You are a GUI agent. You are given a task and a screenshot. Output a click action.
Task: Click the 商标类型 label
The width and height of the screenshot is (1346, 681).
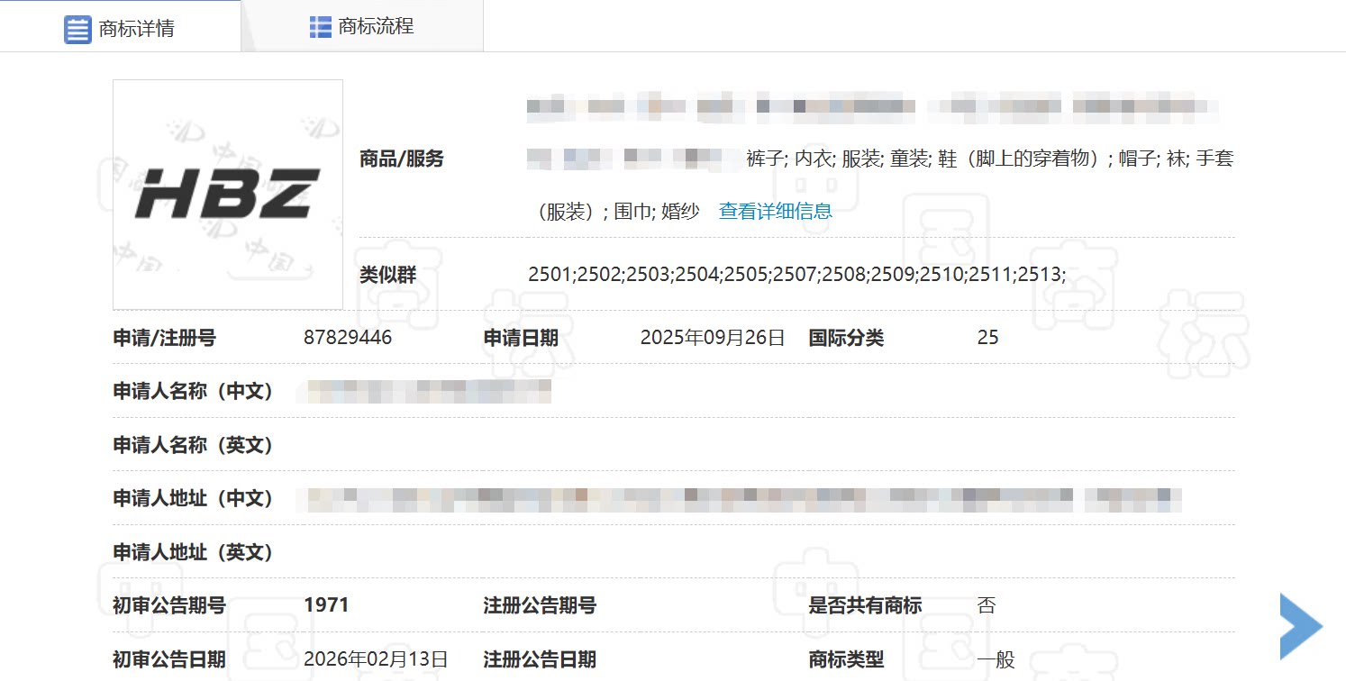(x=846, y=659)
